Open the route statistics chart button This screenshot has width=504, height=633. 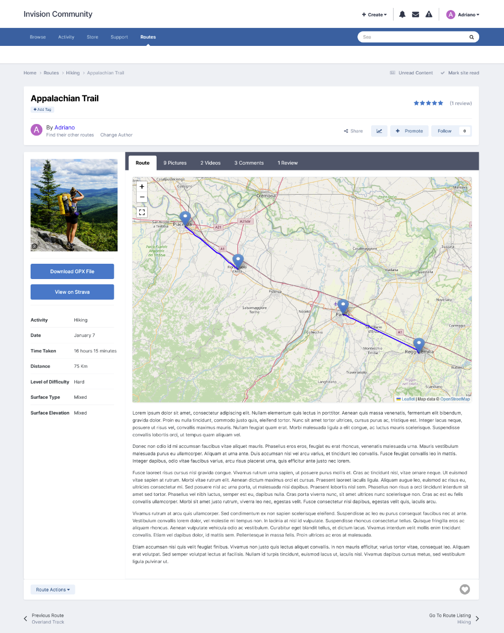[379, 131]
